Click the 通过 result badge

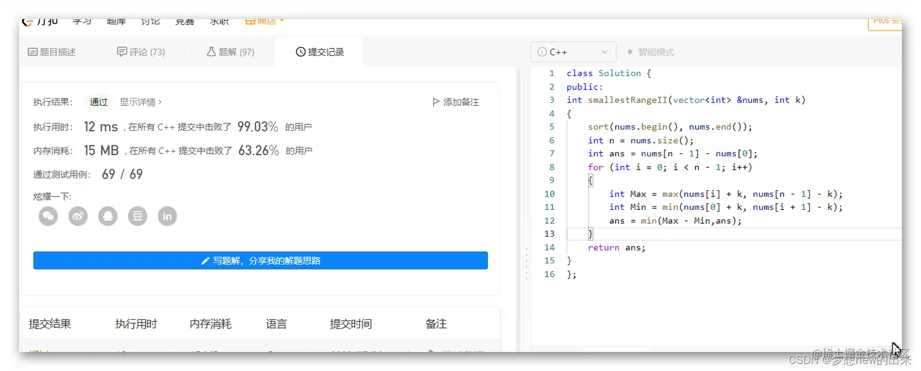point(98,102)
